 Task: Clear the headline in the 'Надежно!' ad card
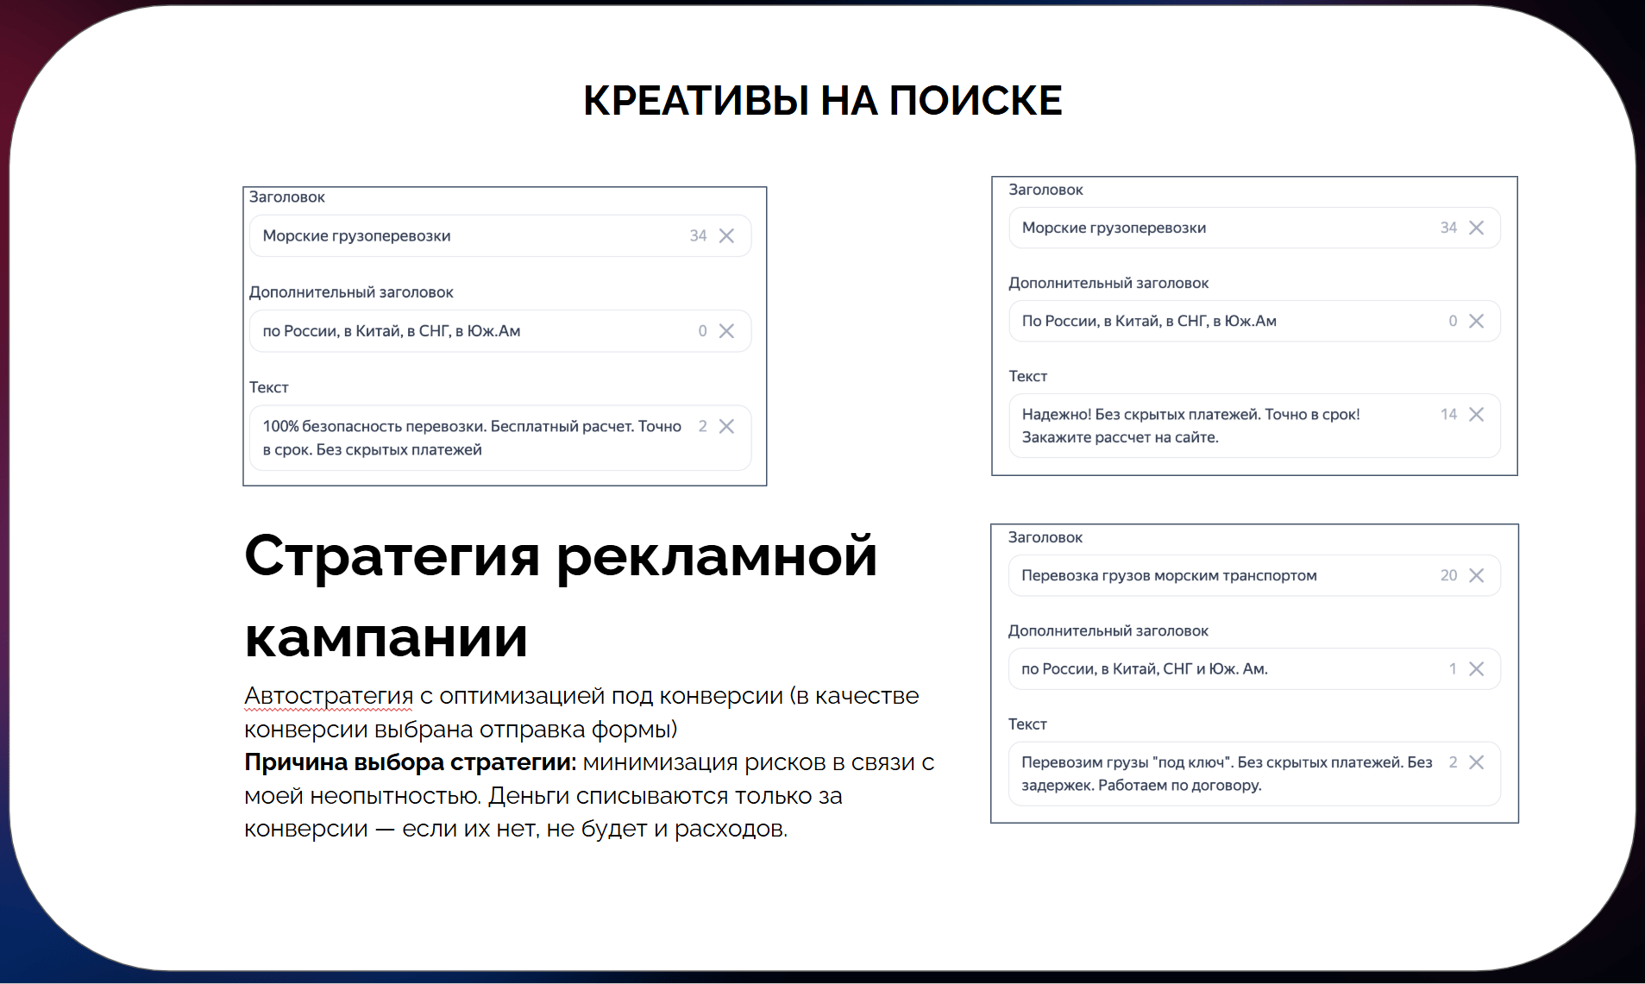pos(1476,228)
